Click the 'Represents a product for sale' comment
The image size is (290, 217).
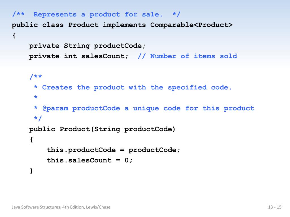pos(96,14)
